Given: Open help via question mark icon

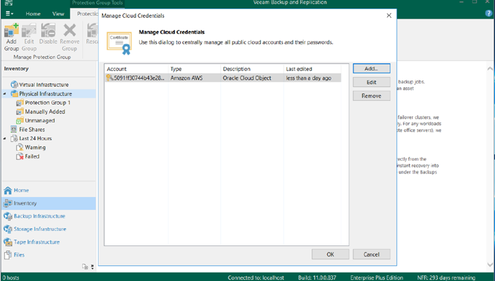Looking at the screenshot, I should click(488, 13).
